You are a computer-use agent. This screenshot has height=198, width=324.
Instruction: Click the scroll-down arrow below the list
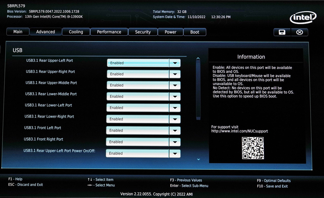[x=198, y=159]
